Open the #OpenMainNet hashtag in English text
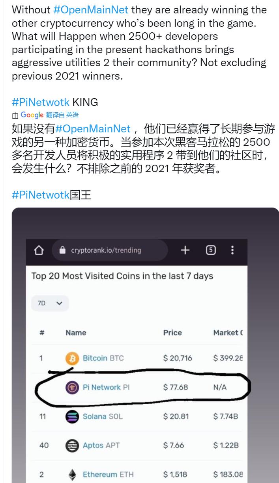This screenshot has width=279, height=483. click(90, 9)
